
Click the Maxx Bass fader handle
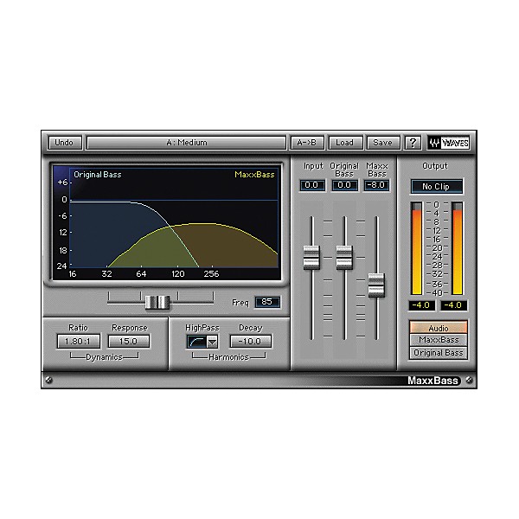coord(376,285)
